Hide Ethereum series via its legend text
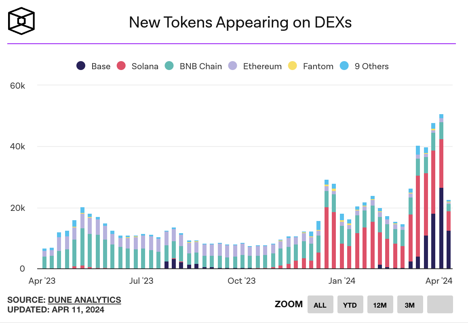 pos(262,66)
